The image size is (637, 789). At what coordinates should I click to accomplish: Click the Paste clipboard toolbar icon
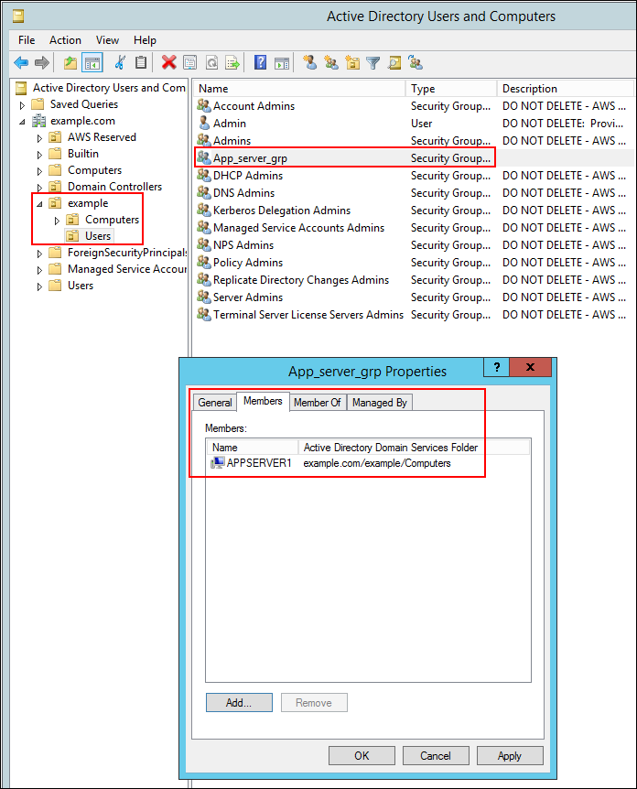(141, 62)
